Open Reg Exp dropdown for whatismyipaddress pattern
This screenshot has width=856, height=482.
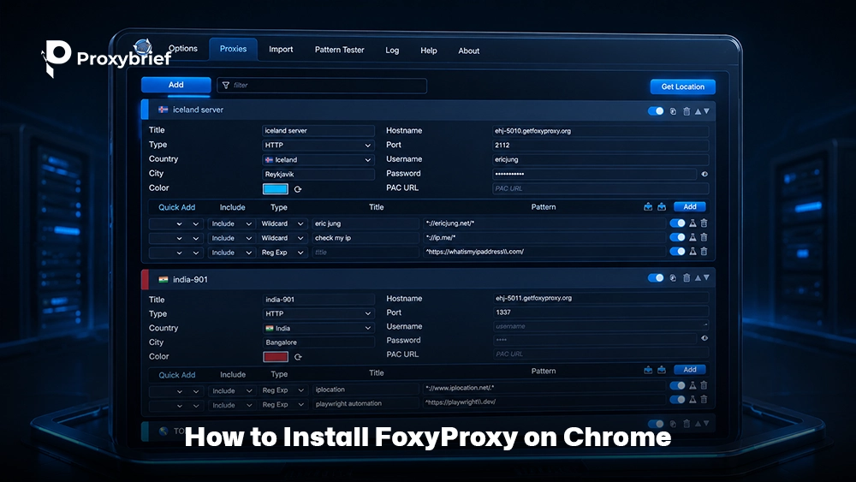[x=282, y=253]
